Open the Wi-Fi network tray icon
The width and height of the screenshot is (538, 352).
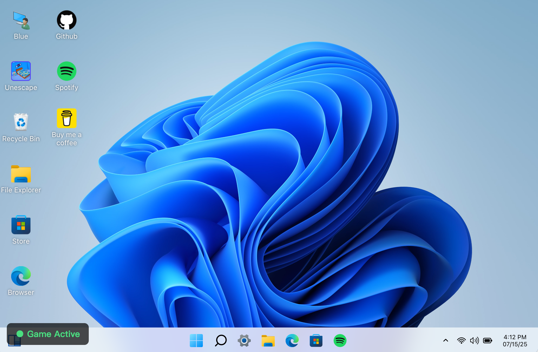coord(461,341)
